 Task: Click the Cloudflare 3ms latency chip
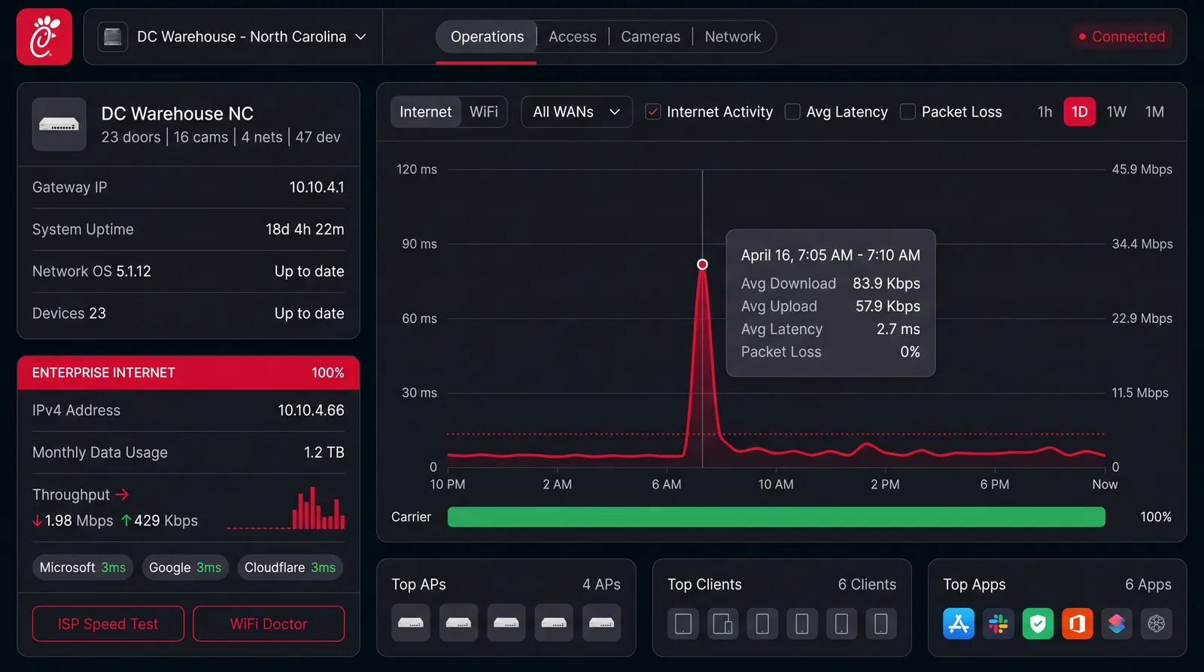(290, 567)
